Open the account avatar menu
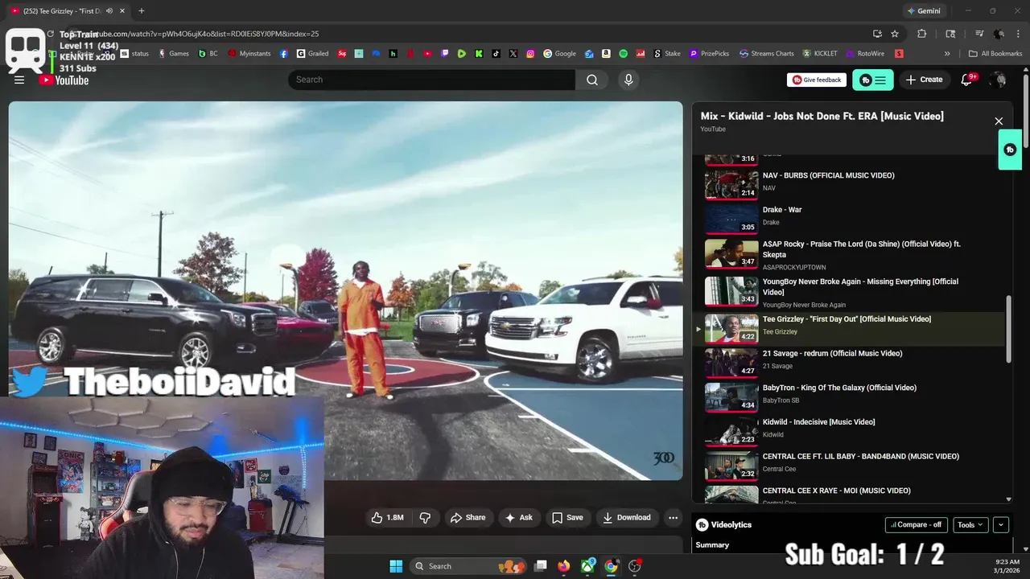 pyautogui.click(x=999, y=80)
